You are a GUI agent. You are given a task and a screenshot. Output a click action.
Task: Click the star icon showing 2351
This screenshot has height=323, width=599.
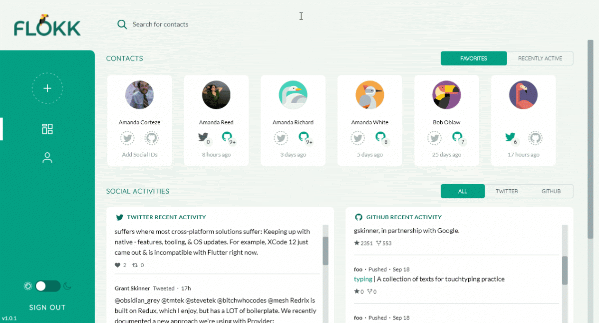[356, 243]
